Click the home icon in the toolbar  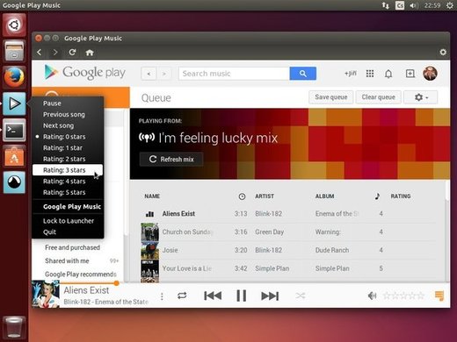90,53
